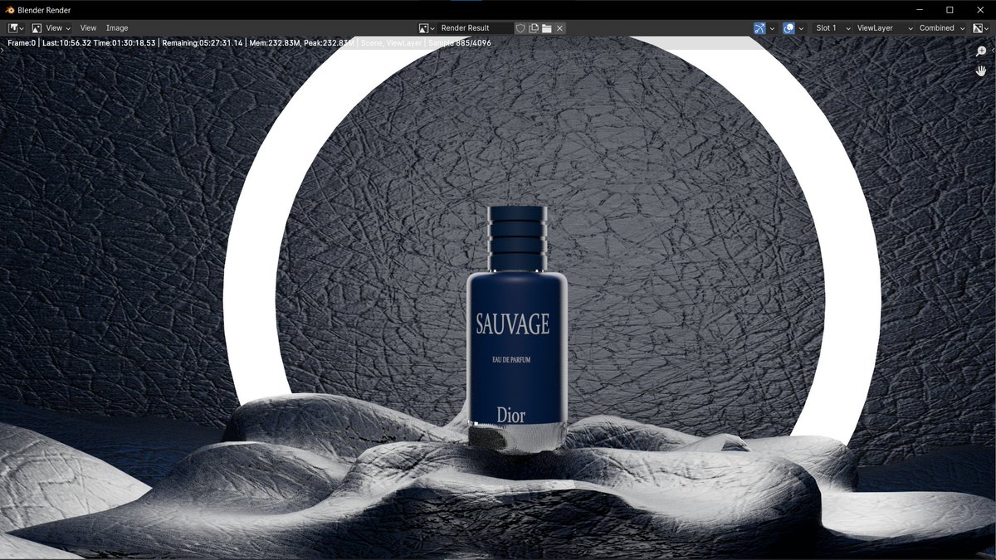Click the Render Result image name field
The width and height of the screenshot is (996, 560).
click(x=476, y=28)
